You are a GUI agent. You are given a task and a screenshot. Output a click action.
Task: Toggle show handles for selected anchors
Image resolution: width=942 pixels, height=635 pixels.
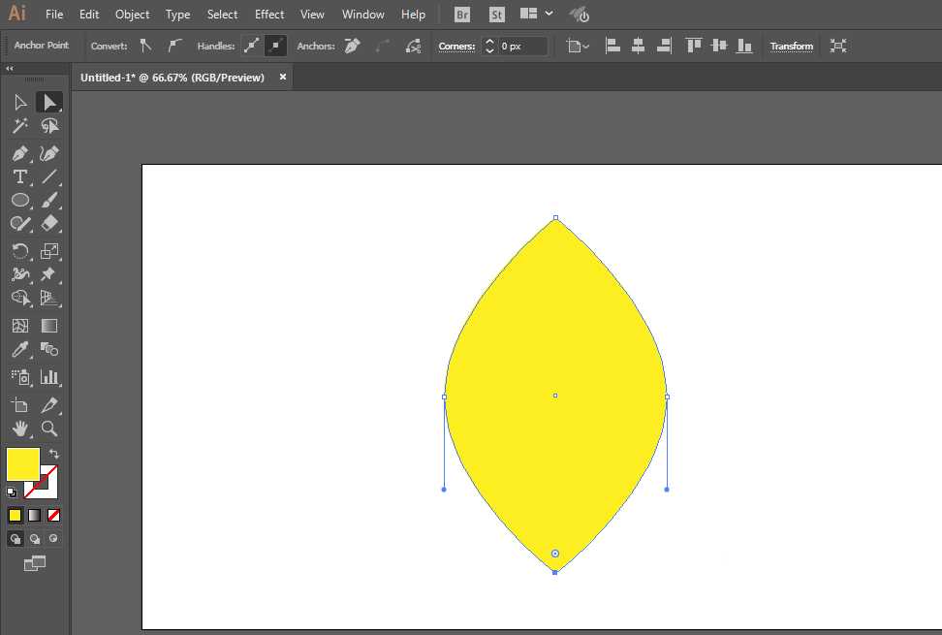tap(251, 46)
